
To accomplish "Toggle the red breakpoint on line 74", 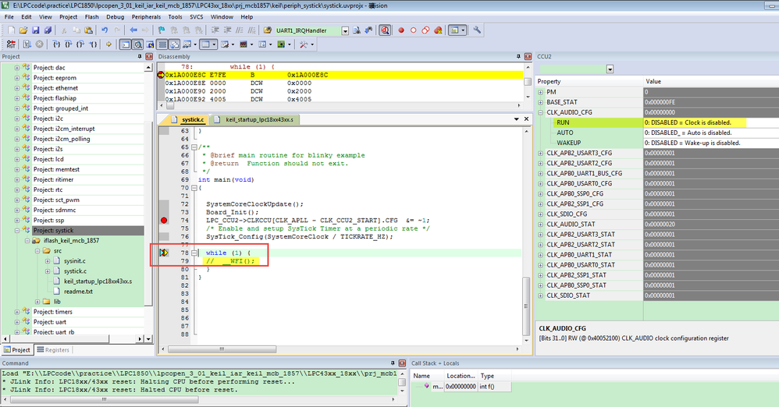I will point(164,221).
